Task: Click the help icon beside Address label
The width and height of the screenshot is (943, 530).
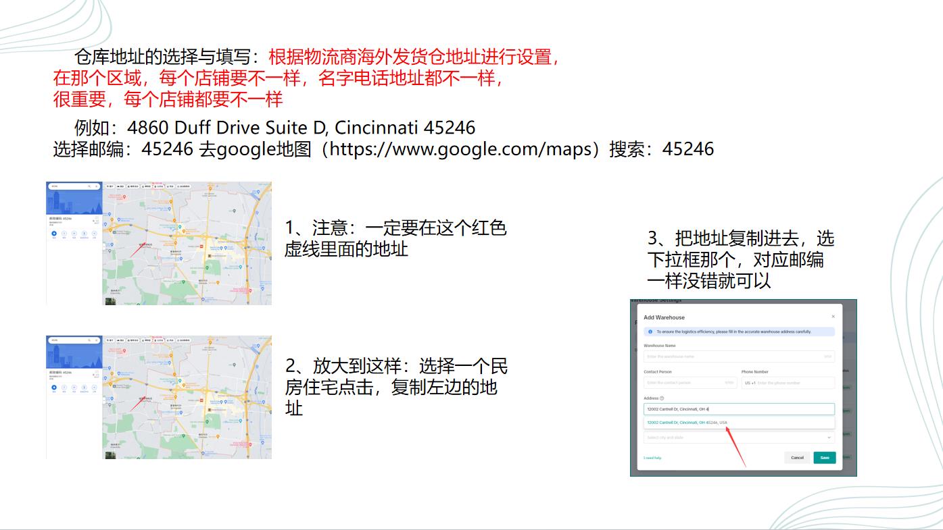Action: coord(662,398)
